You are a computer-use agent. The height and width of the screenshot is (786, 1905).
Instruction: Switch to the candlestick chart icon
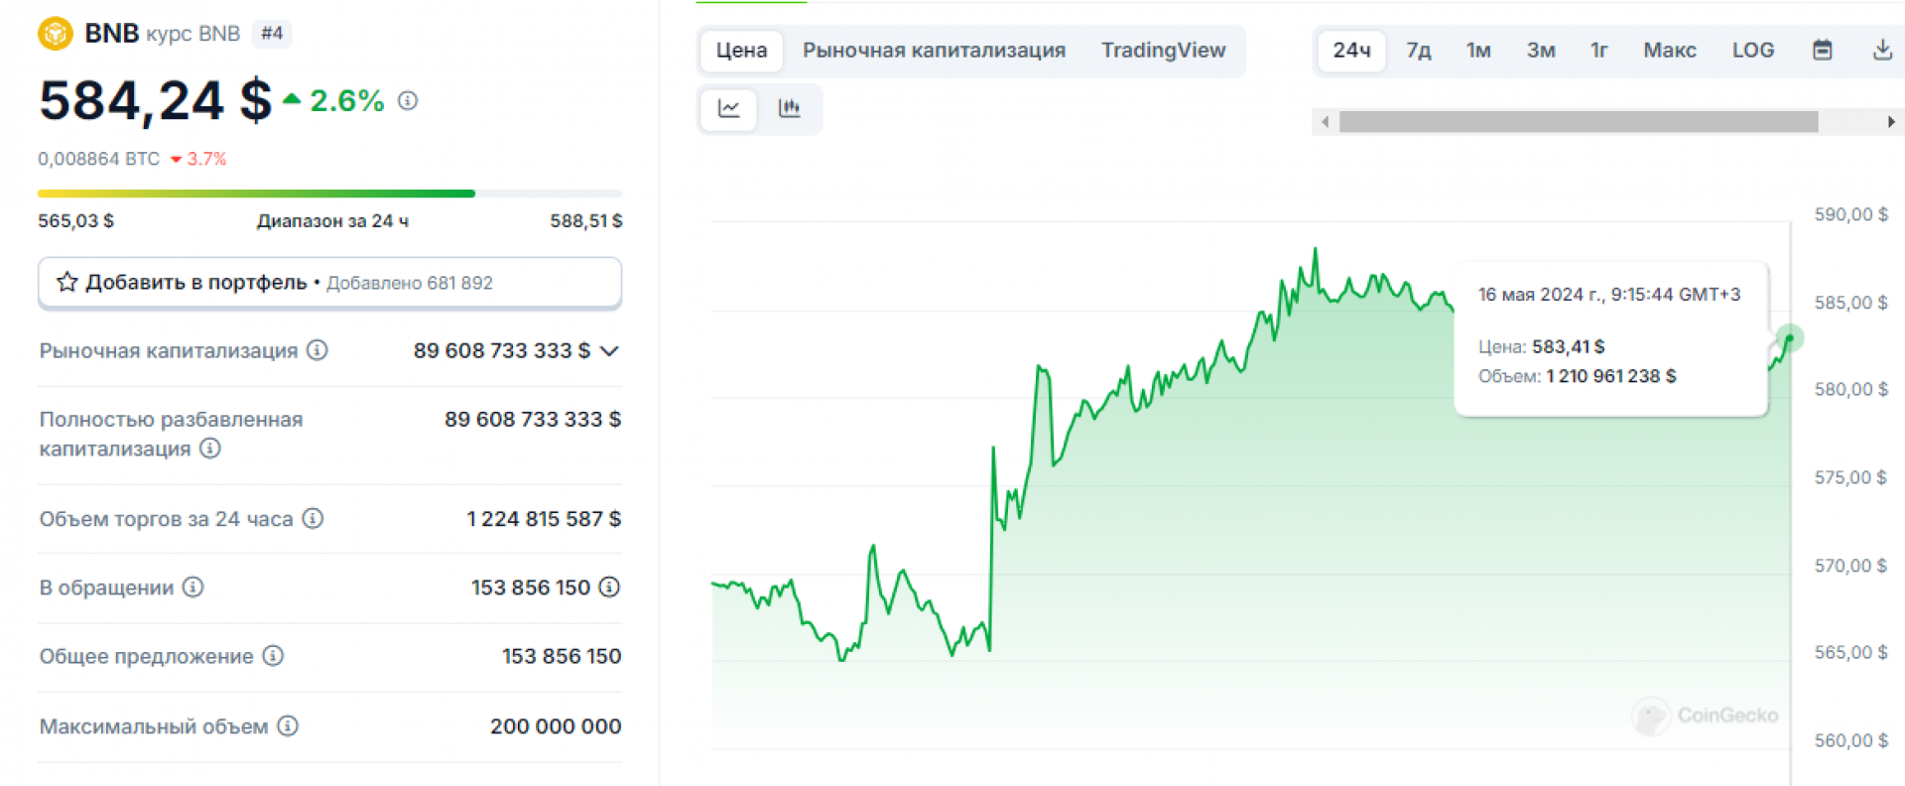click(790, 108)
